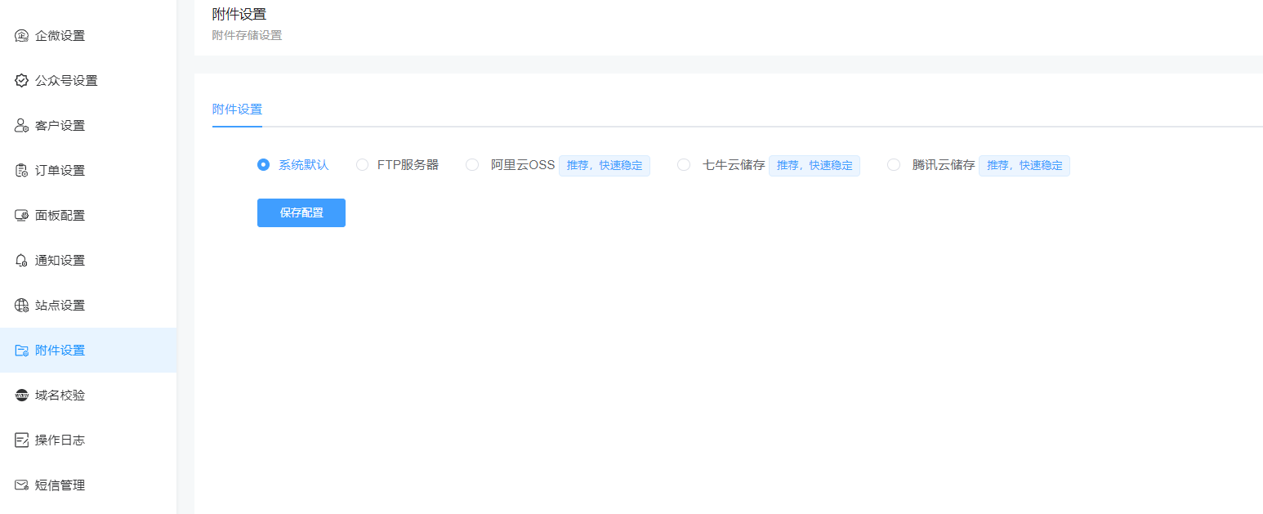Click the 订单设置 clipboard icon
The height and width of the screenshot is (514, 1263).
[22, 171]
